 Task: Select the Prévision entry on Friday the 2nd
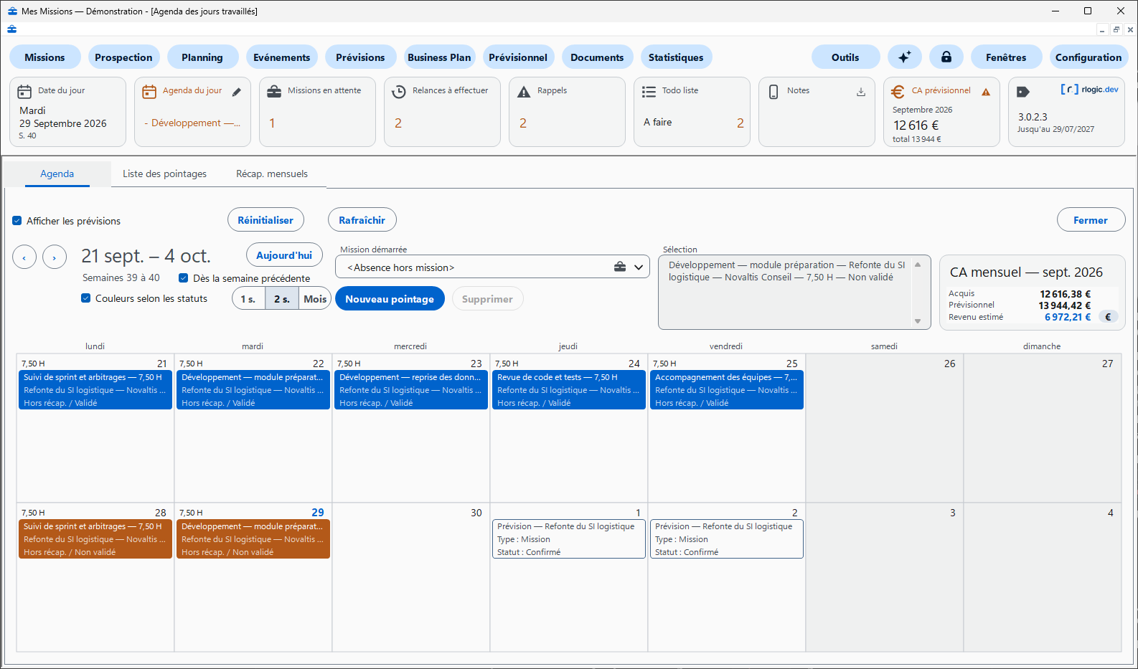726,539
